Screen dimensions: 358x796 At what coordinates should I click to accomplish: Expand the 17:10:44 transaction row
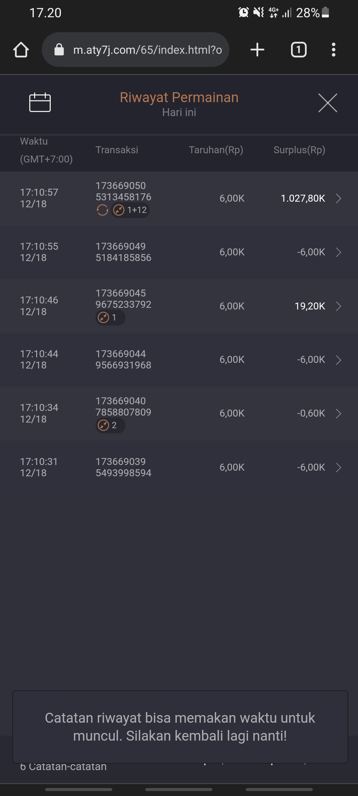point(338,360)
